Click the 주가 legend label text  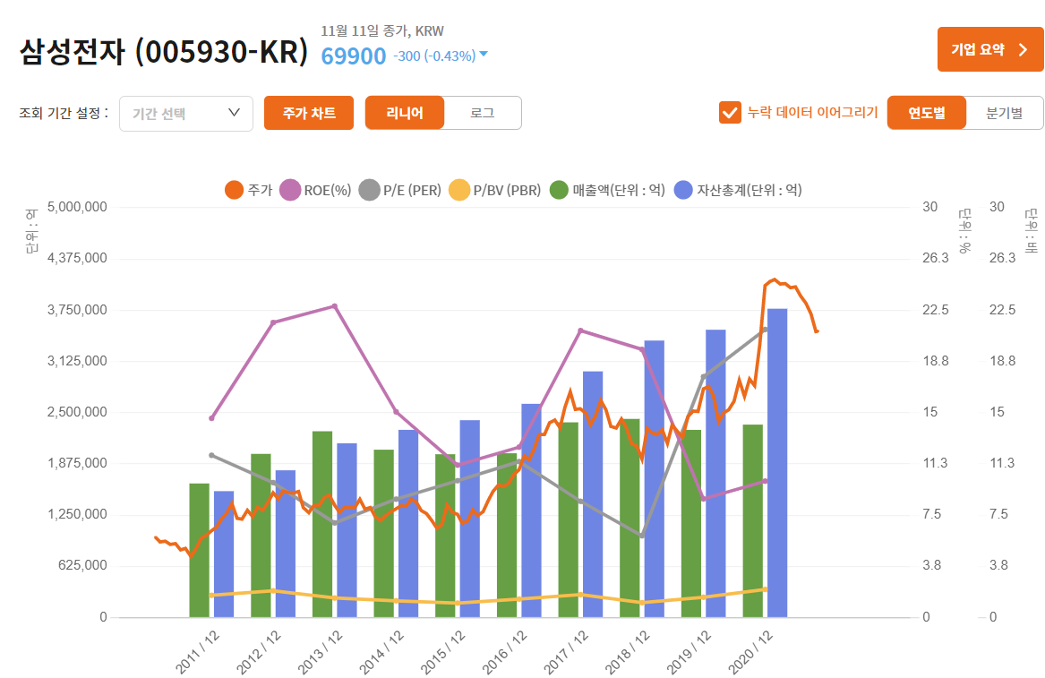(260, 190)
